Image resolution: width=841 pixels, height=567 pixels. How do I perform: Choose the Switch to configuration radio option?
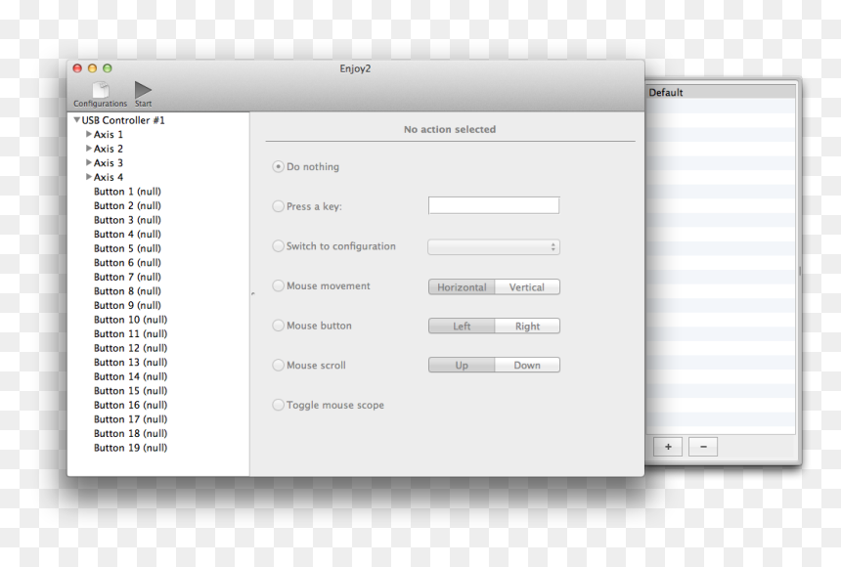pos(278,245)
